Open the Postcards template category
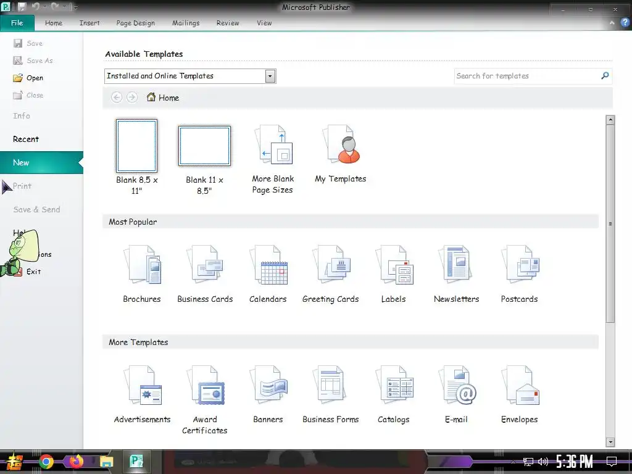The width and height of the screenshot is (632, 474). click(x=520, y=274)
